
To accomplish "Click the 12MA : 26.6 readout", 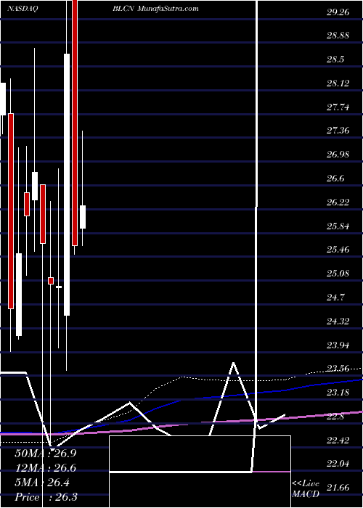I will [46, 468].
